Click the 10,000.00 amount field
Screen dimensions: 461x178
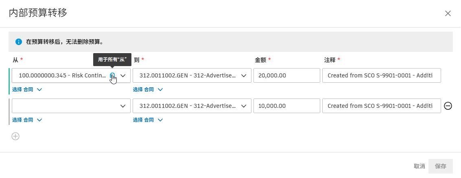(x=286, y=106)
